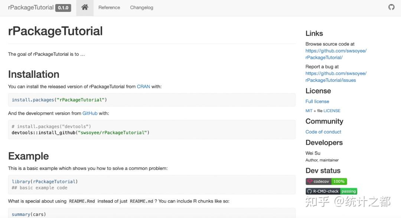Follow the CRAN link
Screen dimensions: 401x218
143,87
